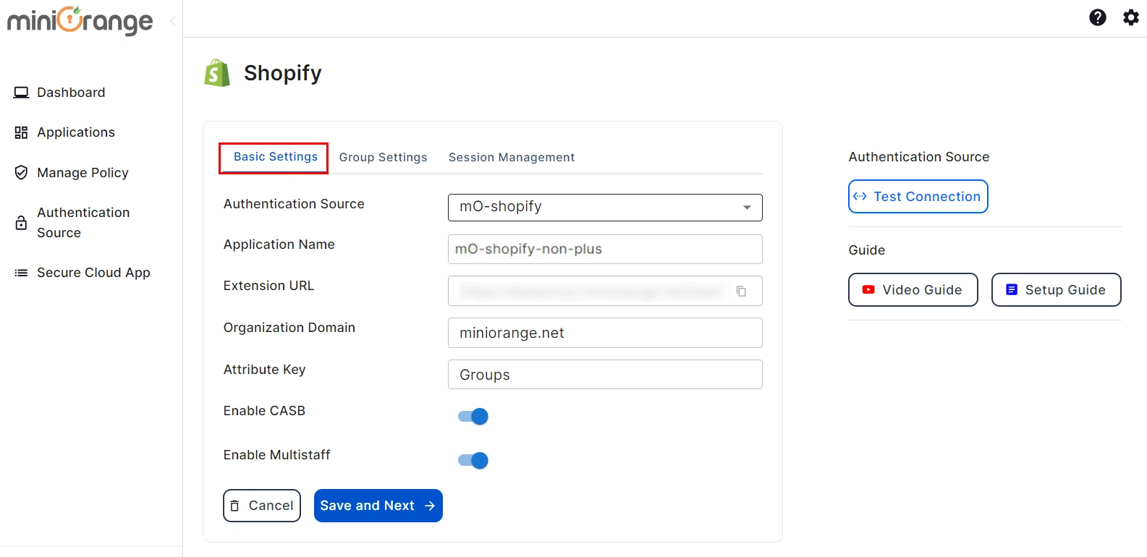This screenshot has height=557, width=1147.
Task: Click the Shopify bag logo icon
Action: pyautogui.click(x=217, y=73)
